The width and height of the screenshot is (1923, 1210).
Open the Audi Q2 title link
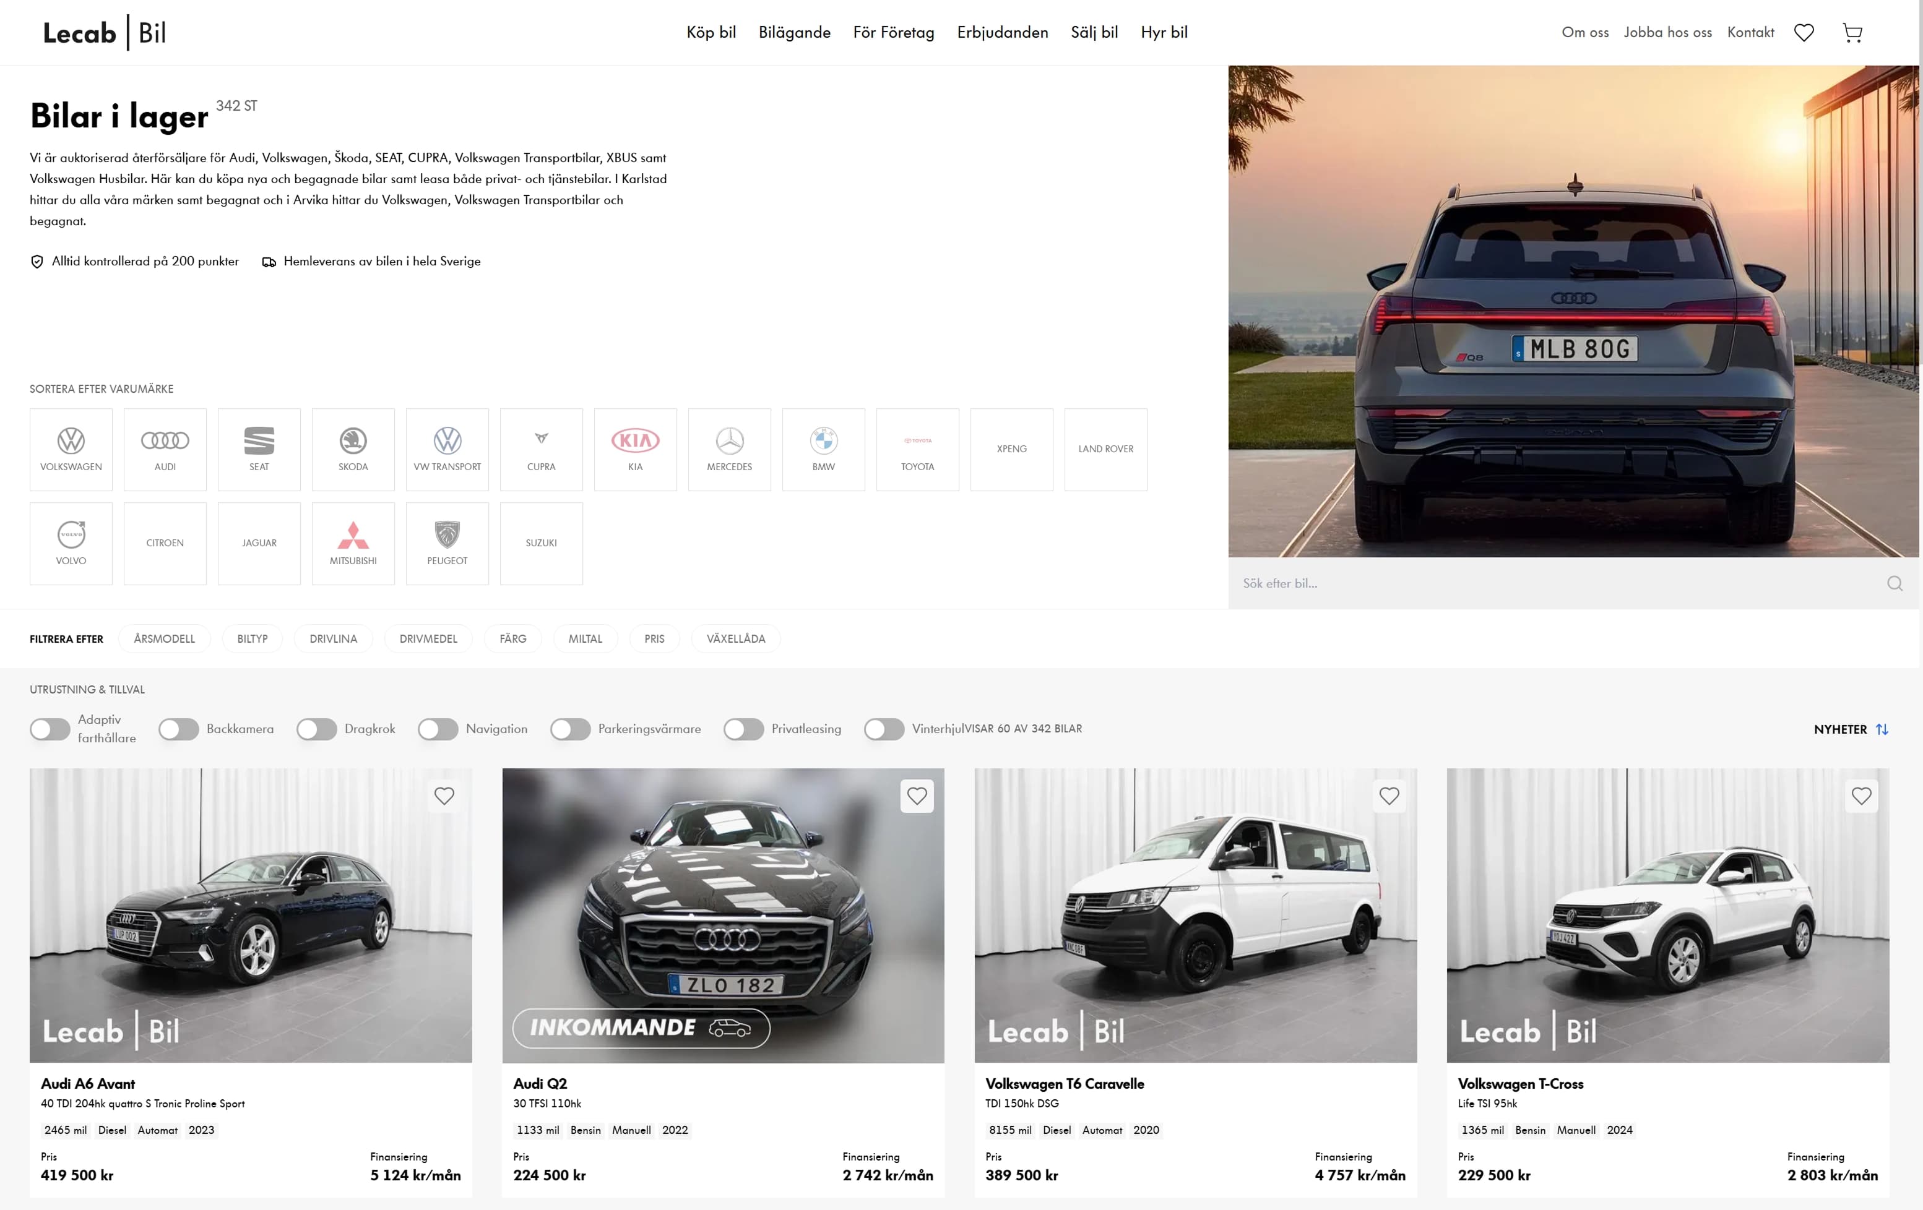pos(541,1084)
